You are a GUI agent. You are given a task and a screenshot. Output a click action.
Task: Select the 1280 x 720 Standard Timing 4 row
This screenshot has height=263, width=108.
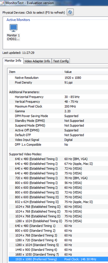click(x=58, y=240)
